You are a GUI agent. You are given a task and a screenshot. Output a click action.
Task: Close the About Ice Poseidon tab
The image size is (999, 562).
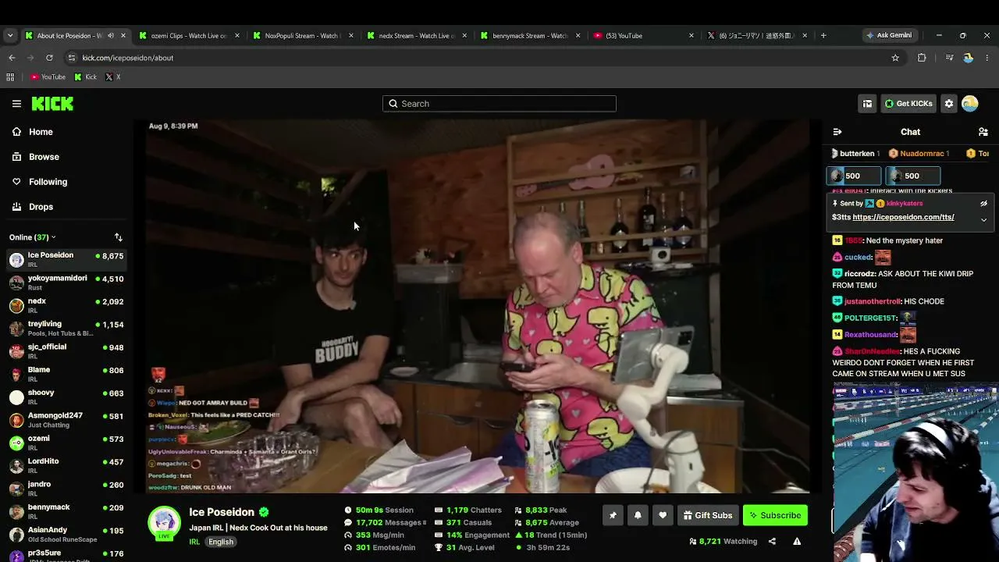[123, 35]
